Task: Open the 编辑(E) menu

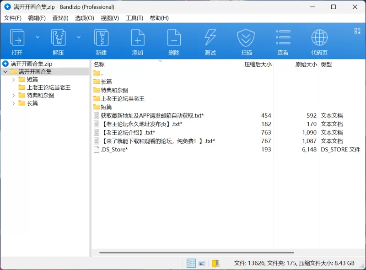Action: (x=37, y=18)
